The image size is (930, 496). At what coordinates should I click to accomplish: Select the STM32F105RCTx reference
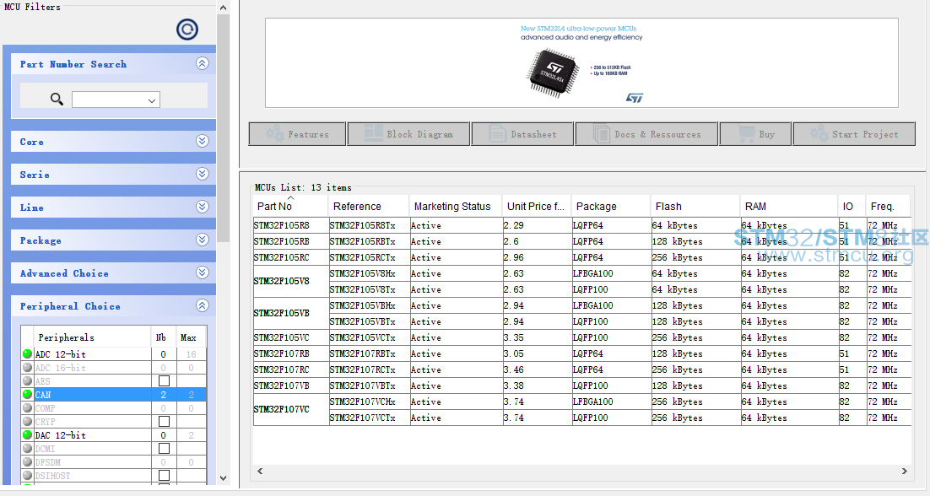368,258
